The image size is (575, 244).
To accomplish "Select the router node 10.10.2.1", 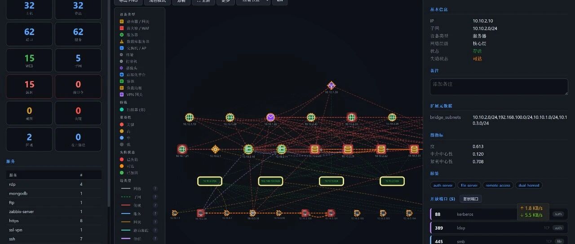I will coord(215,149).
